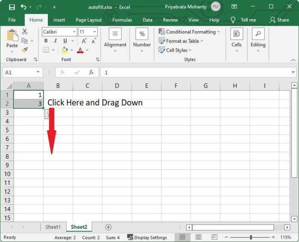Click the Copy icon
Image resolution: width=299 pixels, height=242 pixels.
[x=24, y=41]
